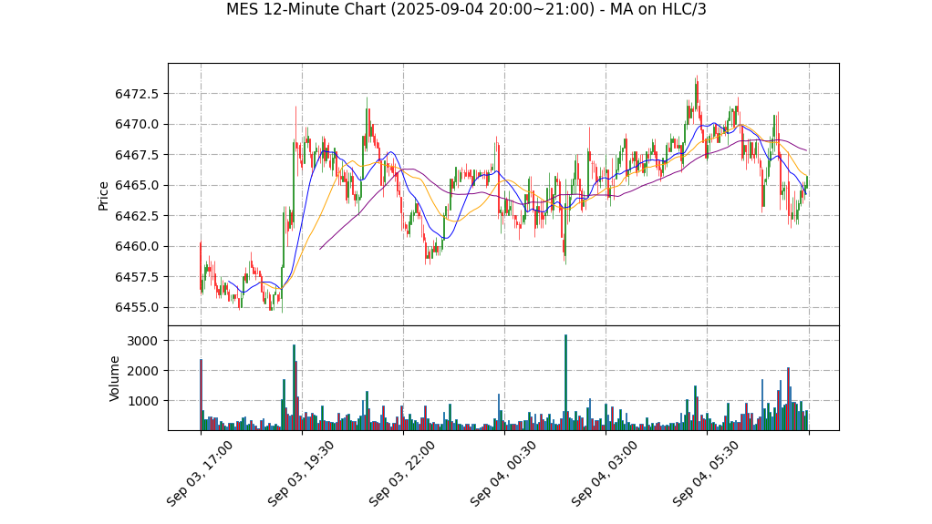The height and width of the screenshot is (524, 932).
Task: Click the Sep 04, 05:30 time label
Action: pyautogui.click(x=706, y=474)
